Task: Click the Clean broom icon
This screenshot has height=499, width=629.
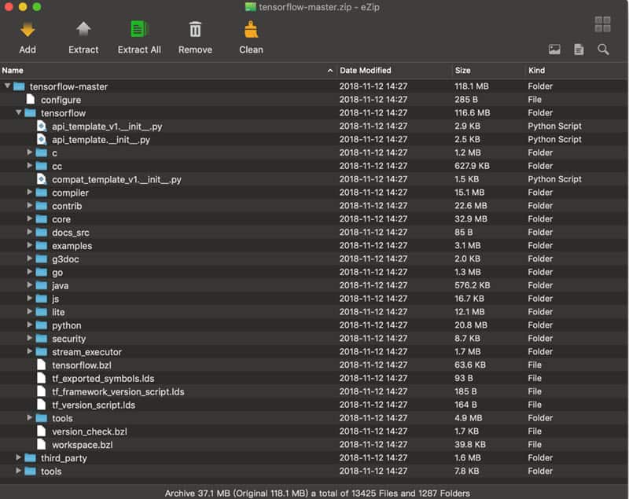Action: point(251,31)
